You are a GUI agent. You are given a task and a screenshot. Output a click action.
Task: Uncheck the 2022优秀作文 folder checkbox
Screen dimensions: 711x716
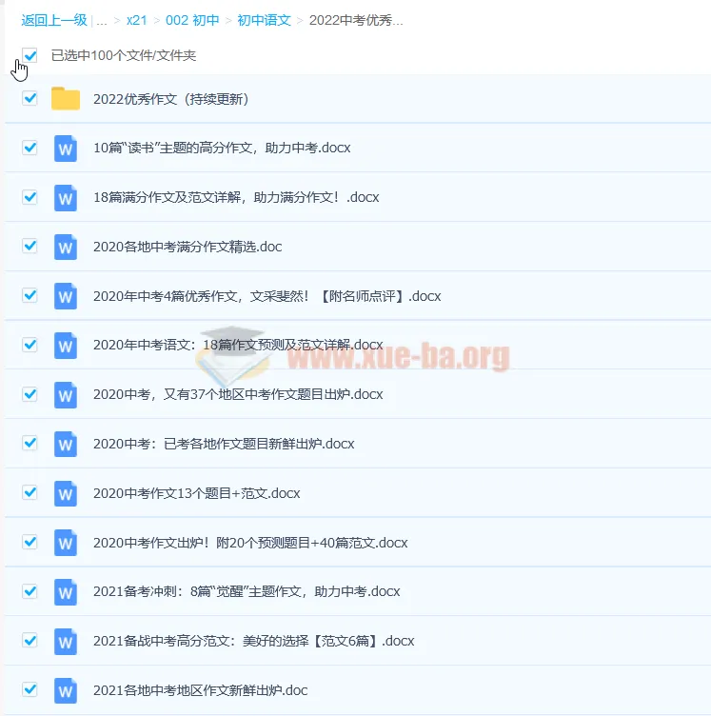[30, 98]
